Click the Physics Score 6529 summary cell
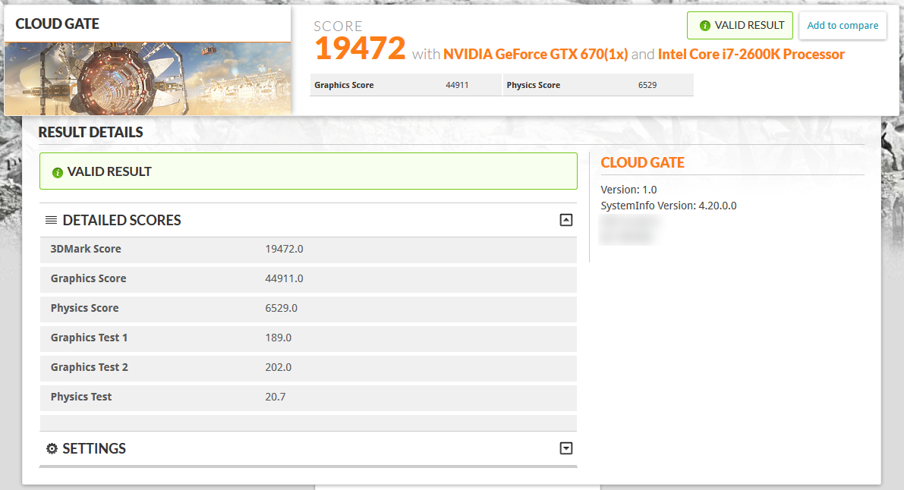Screen dimensions: 904x490 click(598, 85)
